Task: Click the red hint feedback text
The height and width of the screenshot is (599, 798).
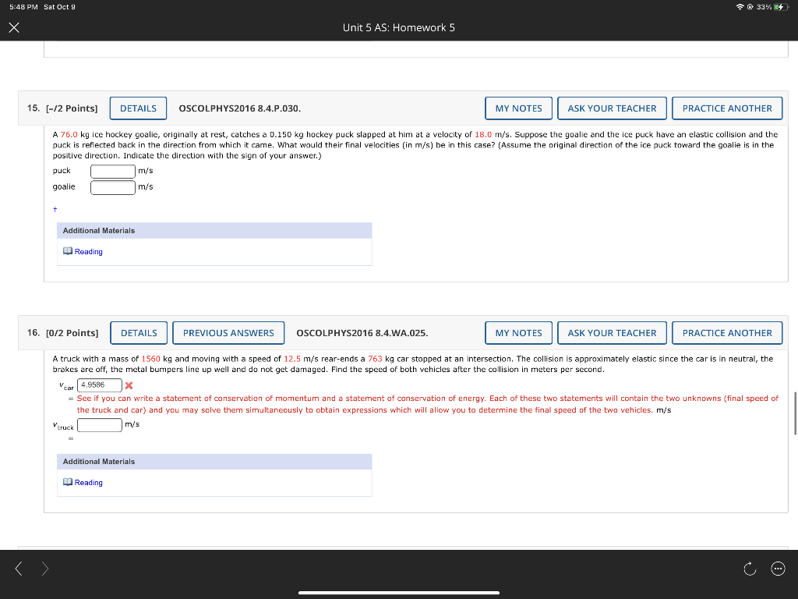Action: (x=428, y=405)
